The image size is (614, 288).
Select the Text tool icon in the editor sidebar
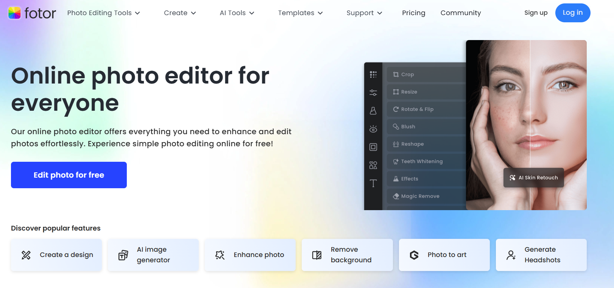pyautogui.click(x=373, y=183)
